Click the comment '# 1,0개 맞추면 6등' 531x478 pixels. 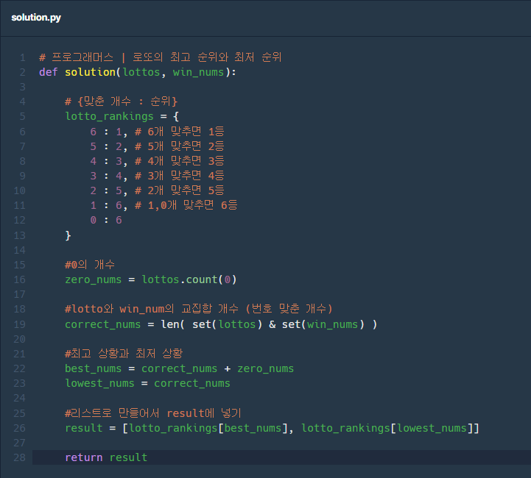point(186,205)
